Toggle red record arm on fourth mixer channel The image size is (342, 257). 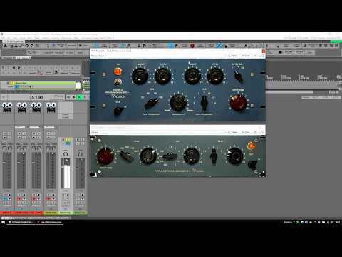pyautogui.click(x=49, y=198)
